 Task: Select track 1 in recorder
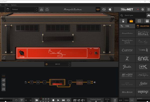(x=41, y=99)
